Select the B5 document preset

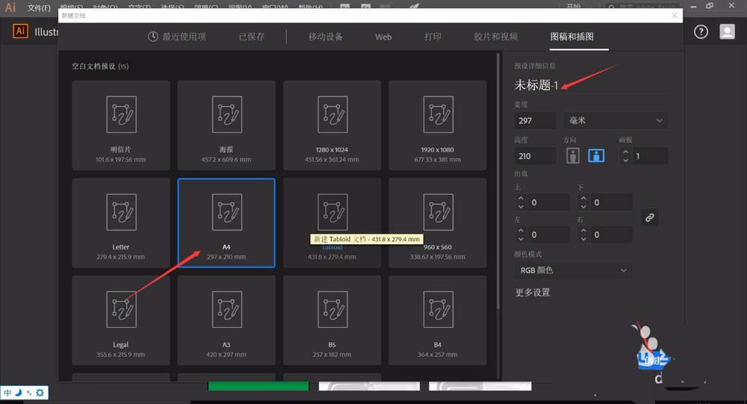332,320
